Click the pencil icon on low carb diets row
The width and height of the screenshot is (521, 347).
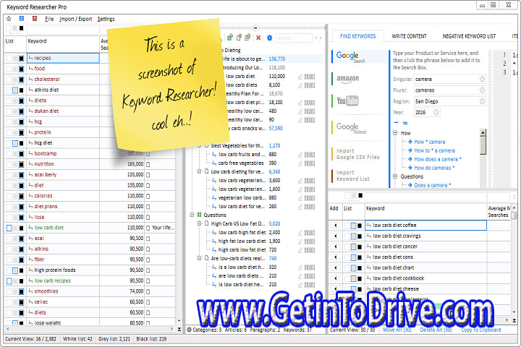(300, 85)
